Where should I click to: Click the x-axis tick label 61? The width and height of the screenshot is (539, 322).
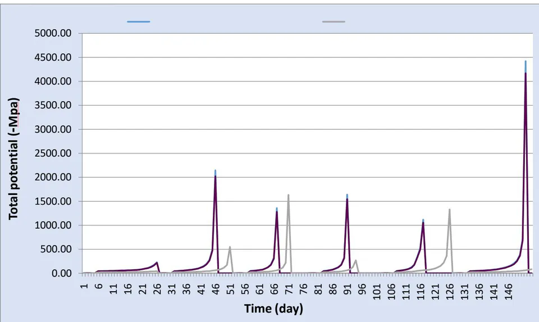pos(260,289)
